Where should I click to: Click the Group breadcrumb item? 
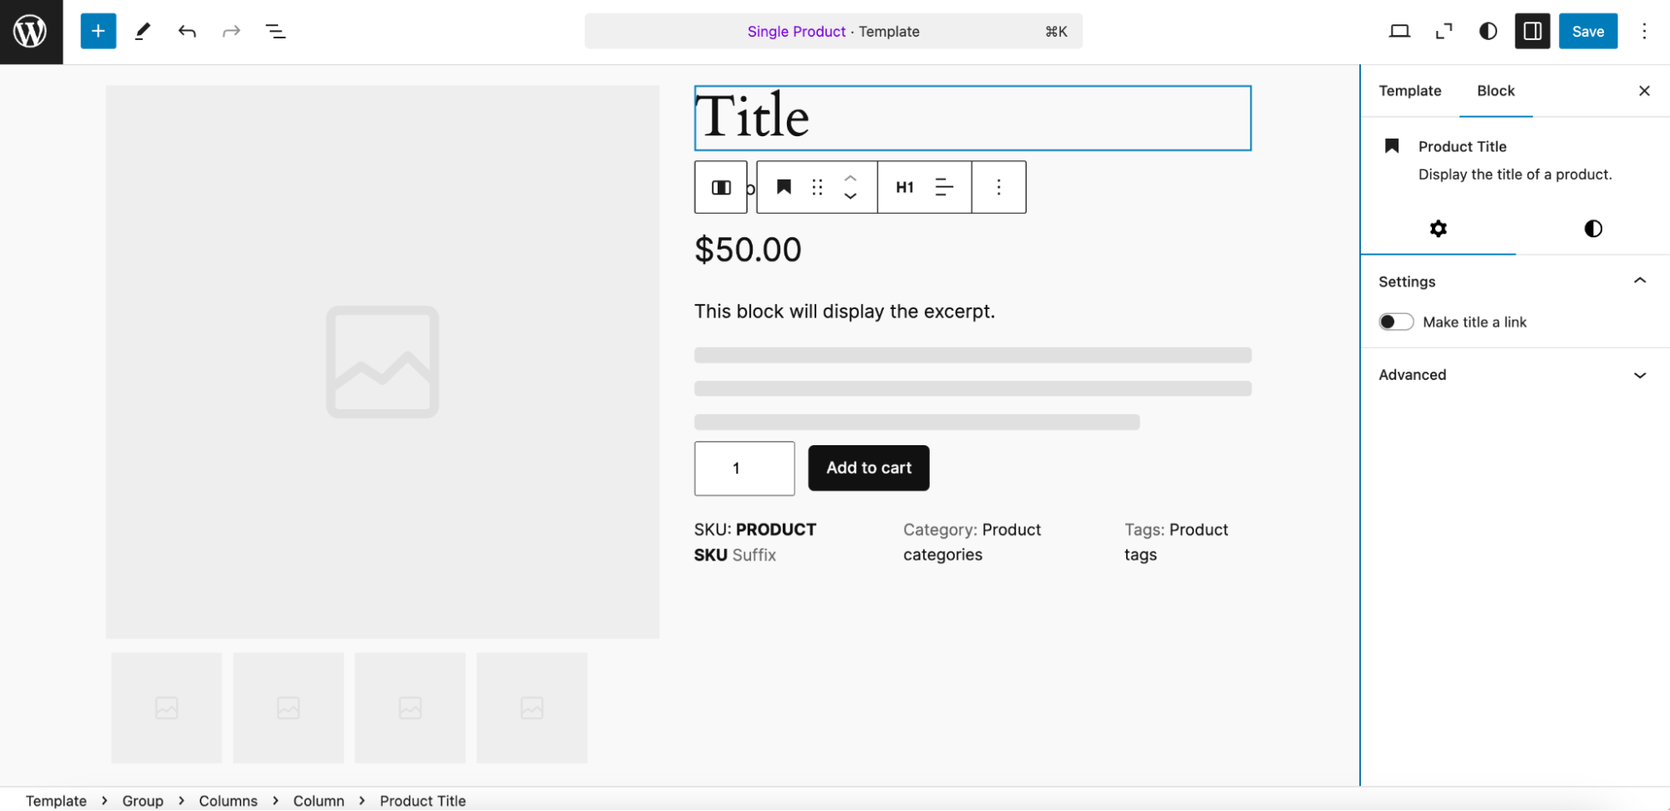point(143,800)
